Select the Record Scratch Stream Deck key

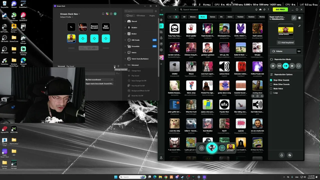[94, 27]
